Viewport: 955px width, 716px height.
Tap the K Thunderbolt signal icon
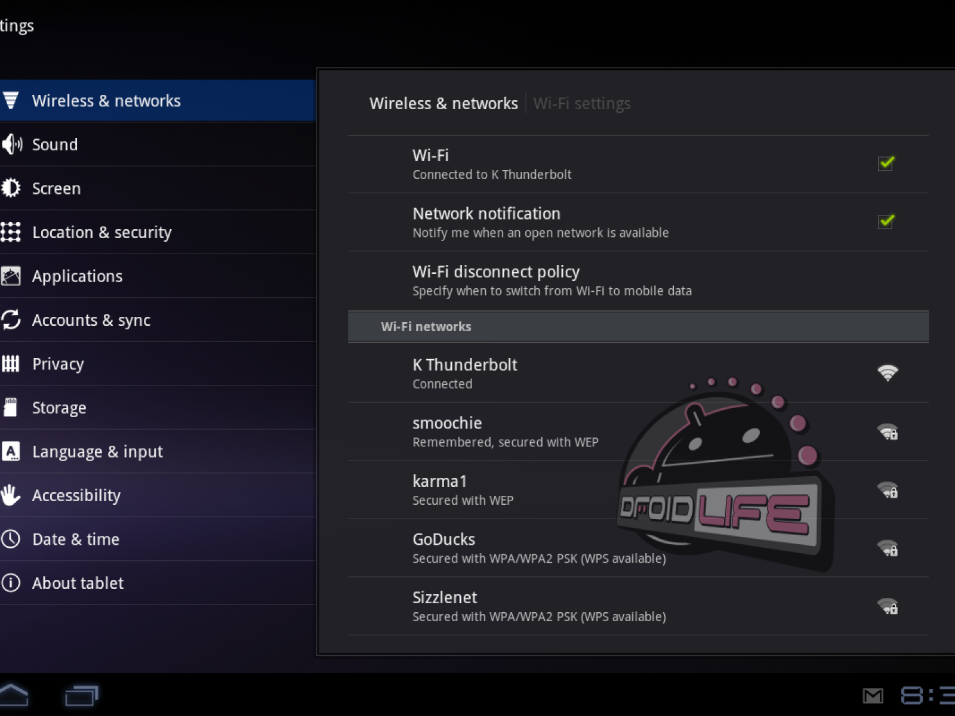pyautogui.click(x=888, y=373)
